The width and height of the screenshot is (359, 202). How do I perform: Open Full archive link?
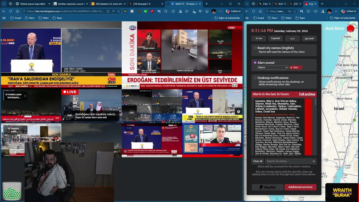pos(307,94)
